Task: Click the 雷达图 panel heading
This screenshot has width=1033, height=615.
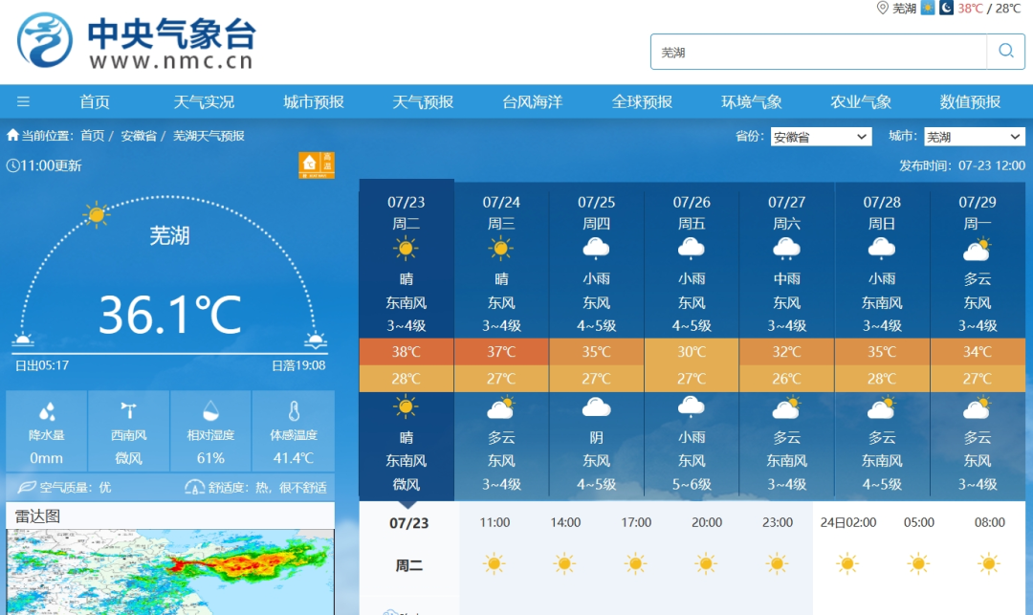Action: tap(37, 516)
